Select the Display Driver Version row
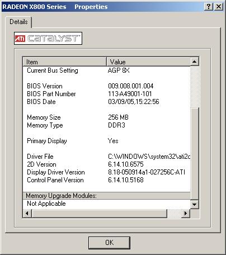This screenshot has width=226, height=255. [106, 172]
